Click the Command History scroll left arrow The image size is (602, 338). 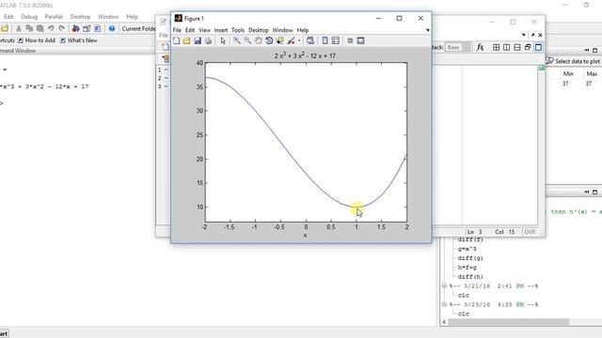(444, 322)
